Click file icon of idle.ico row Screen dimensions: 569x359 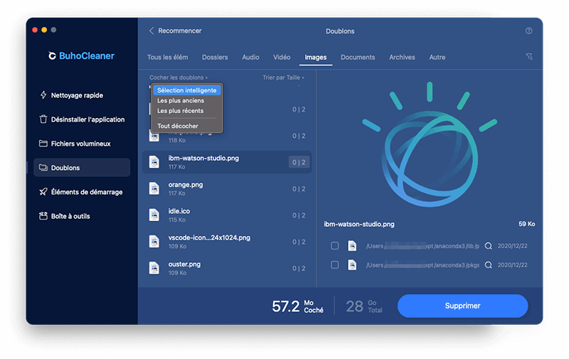point(154,215)
